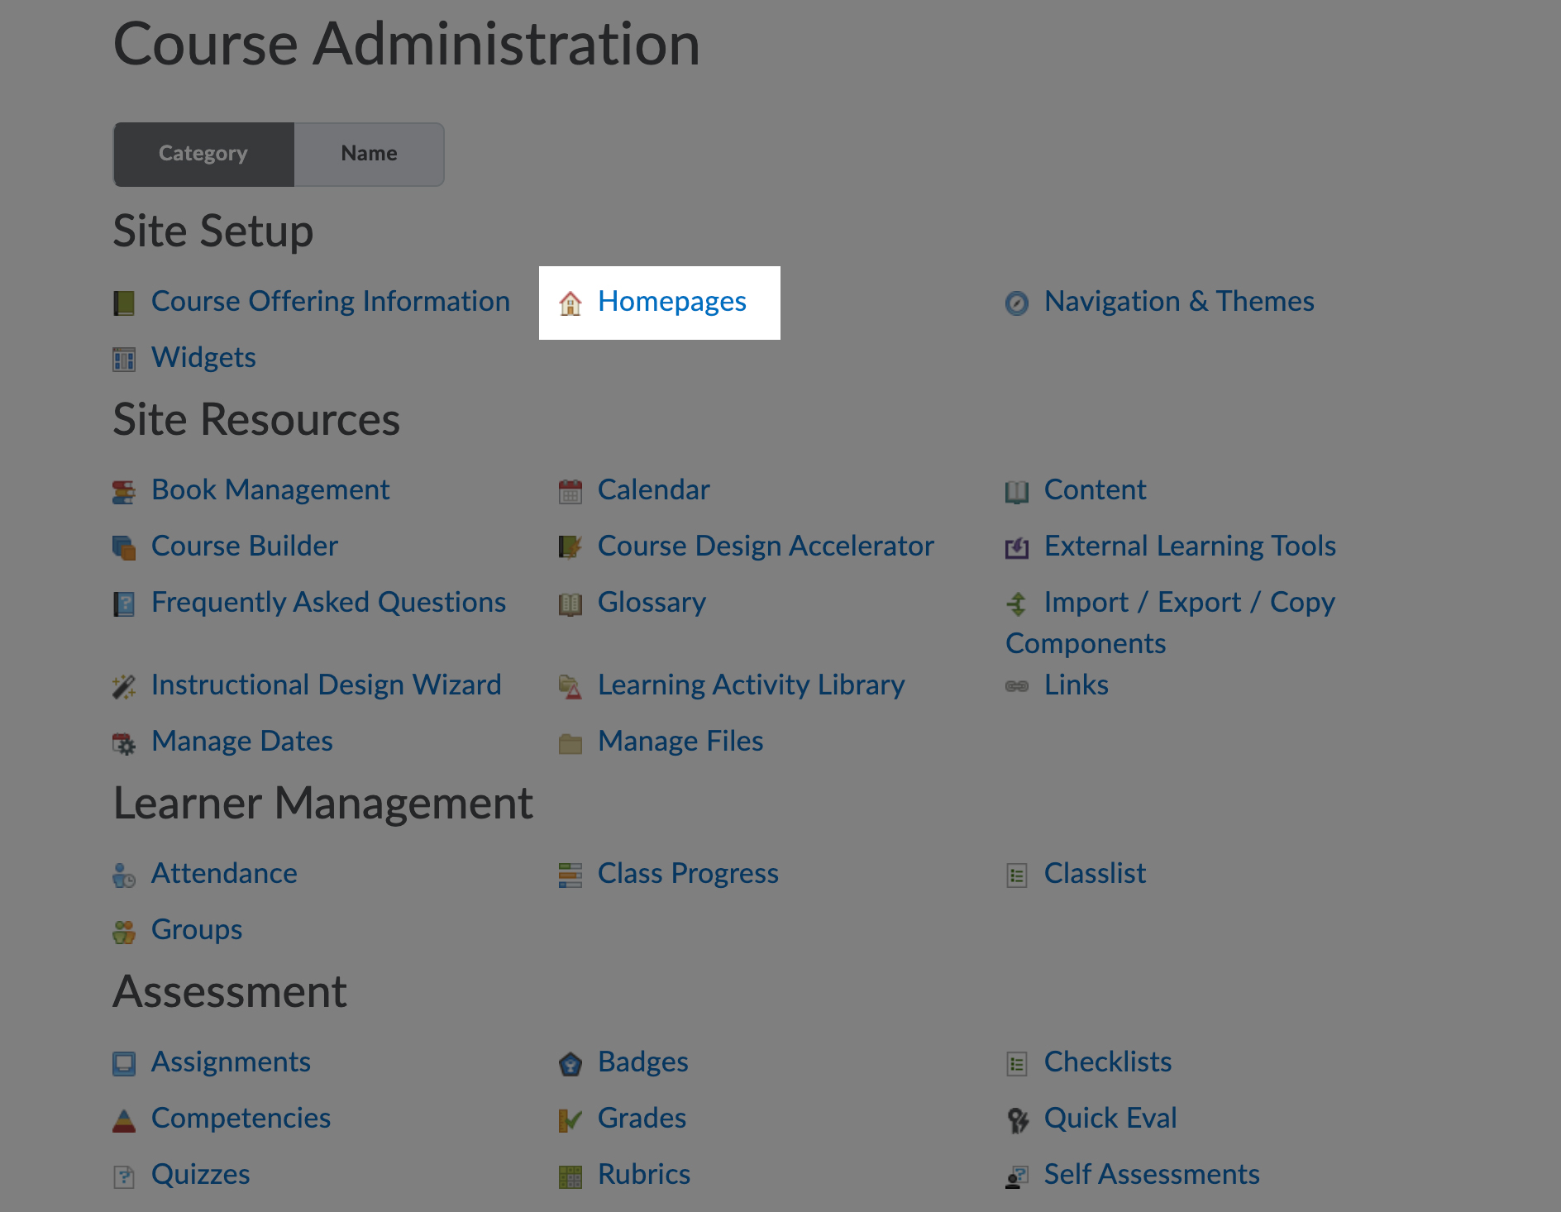
Task: Click the Navigation & Themes compass icon
Action: (x=1016, y=303)
